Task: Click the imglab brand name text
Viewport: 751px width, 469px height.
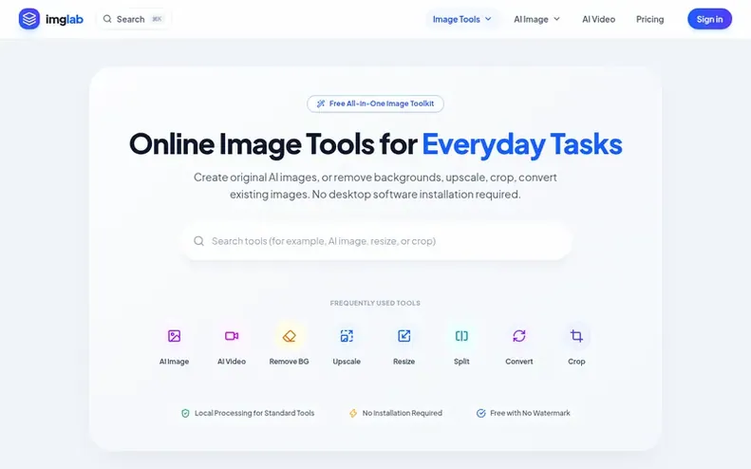Action: tap(65, 19)
